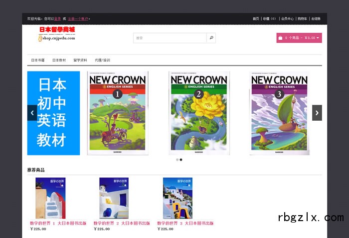Open the New Crown 2 book cover
349x238 pixels.
[199, 113]
